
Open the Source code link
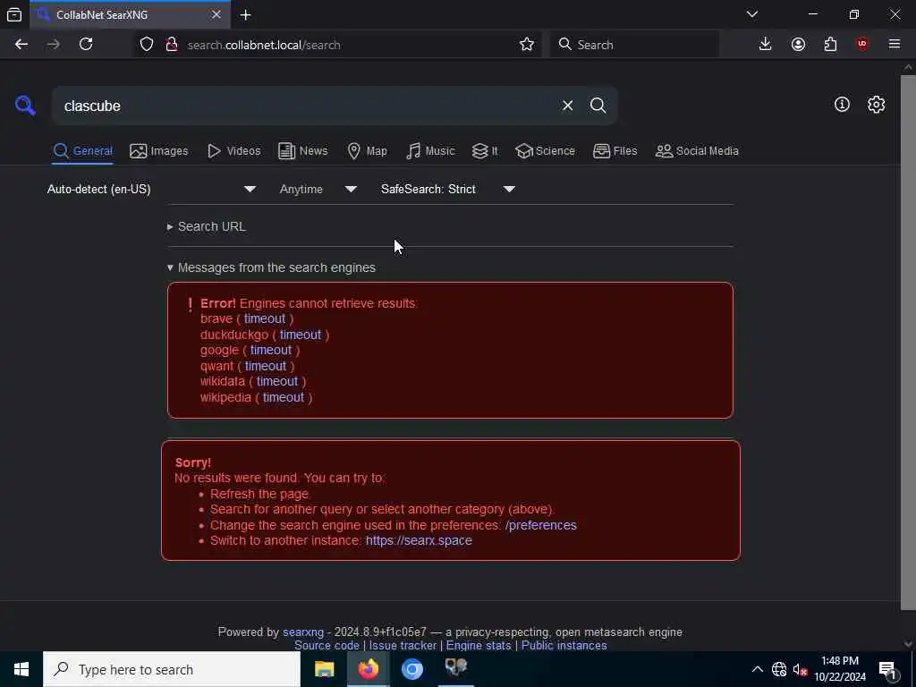(327, 646)
